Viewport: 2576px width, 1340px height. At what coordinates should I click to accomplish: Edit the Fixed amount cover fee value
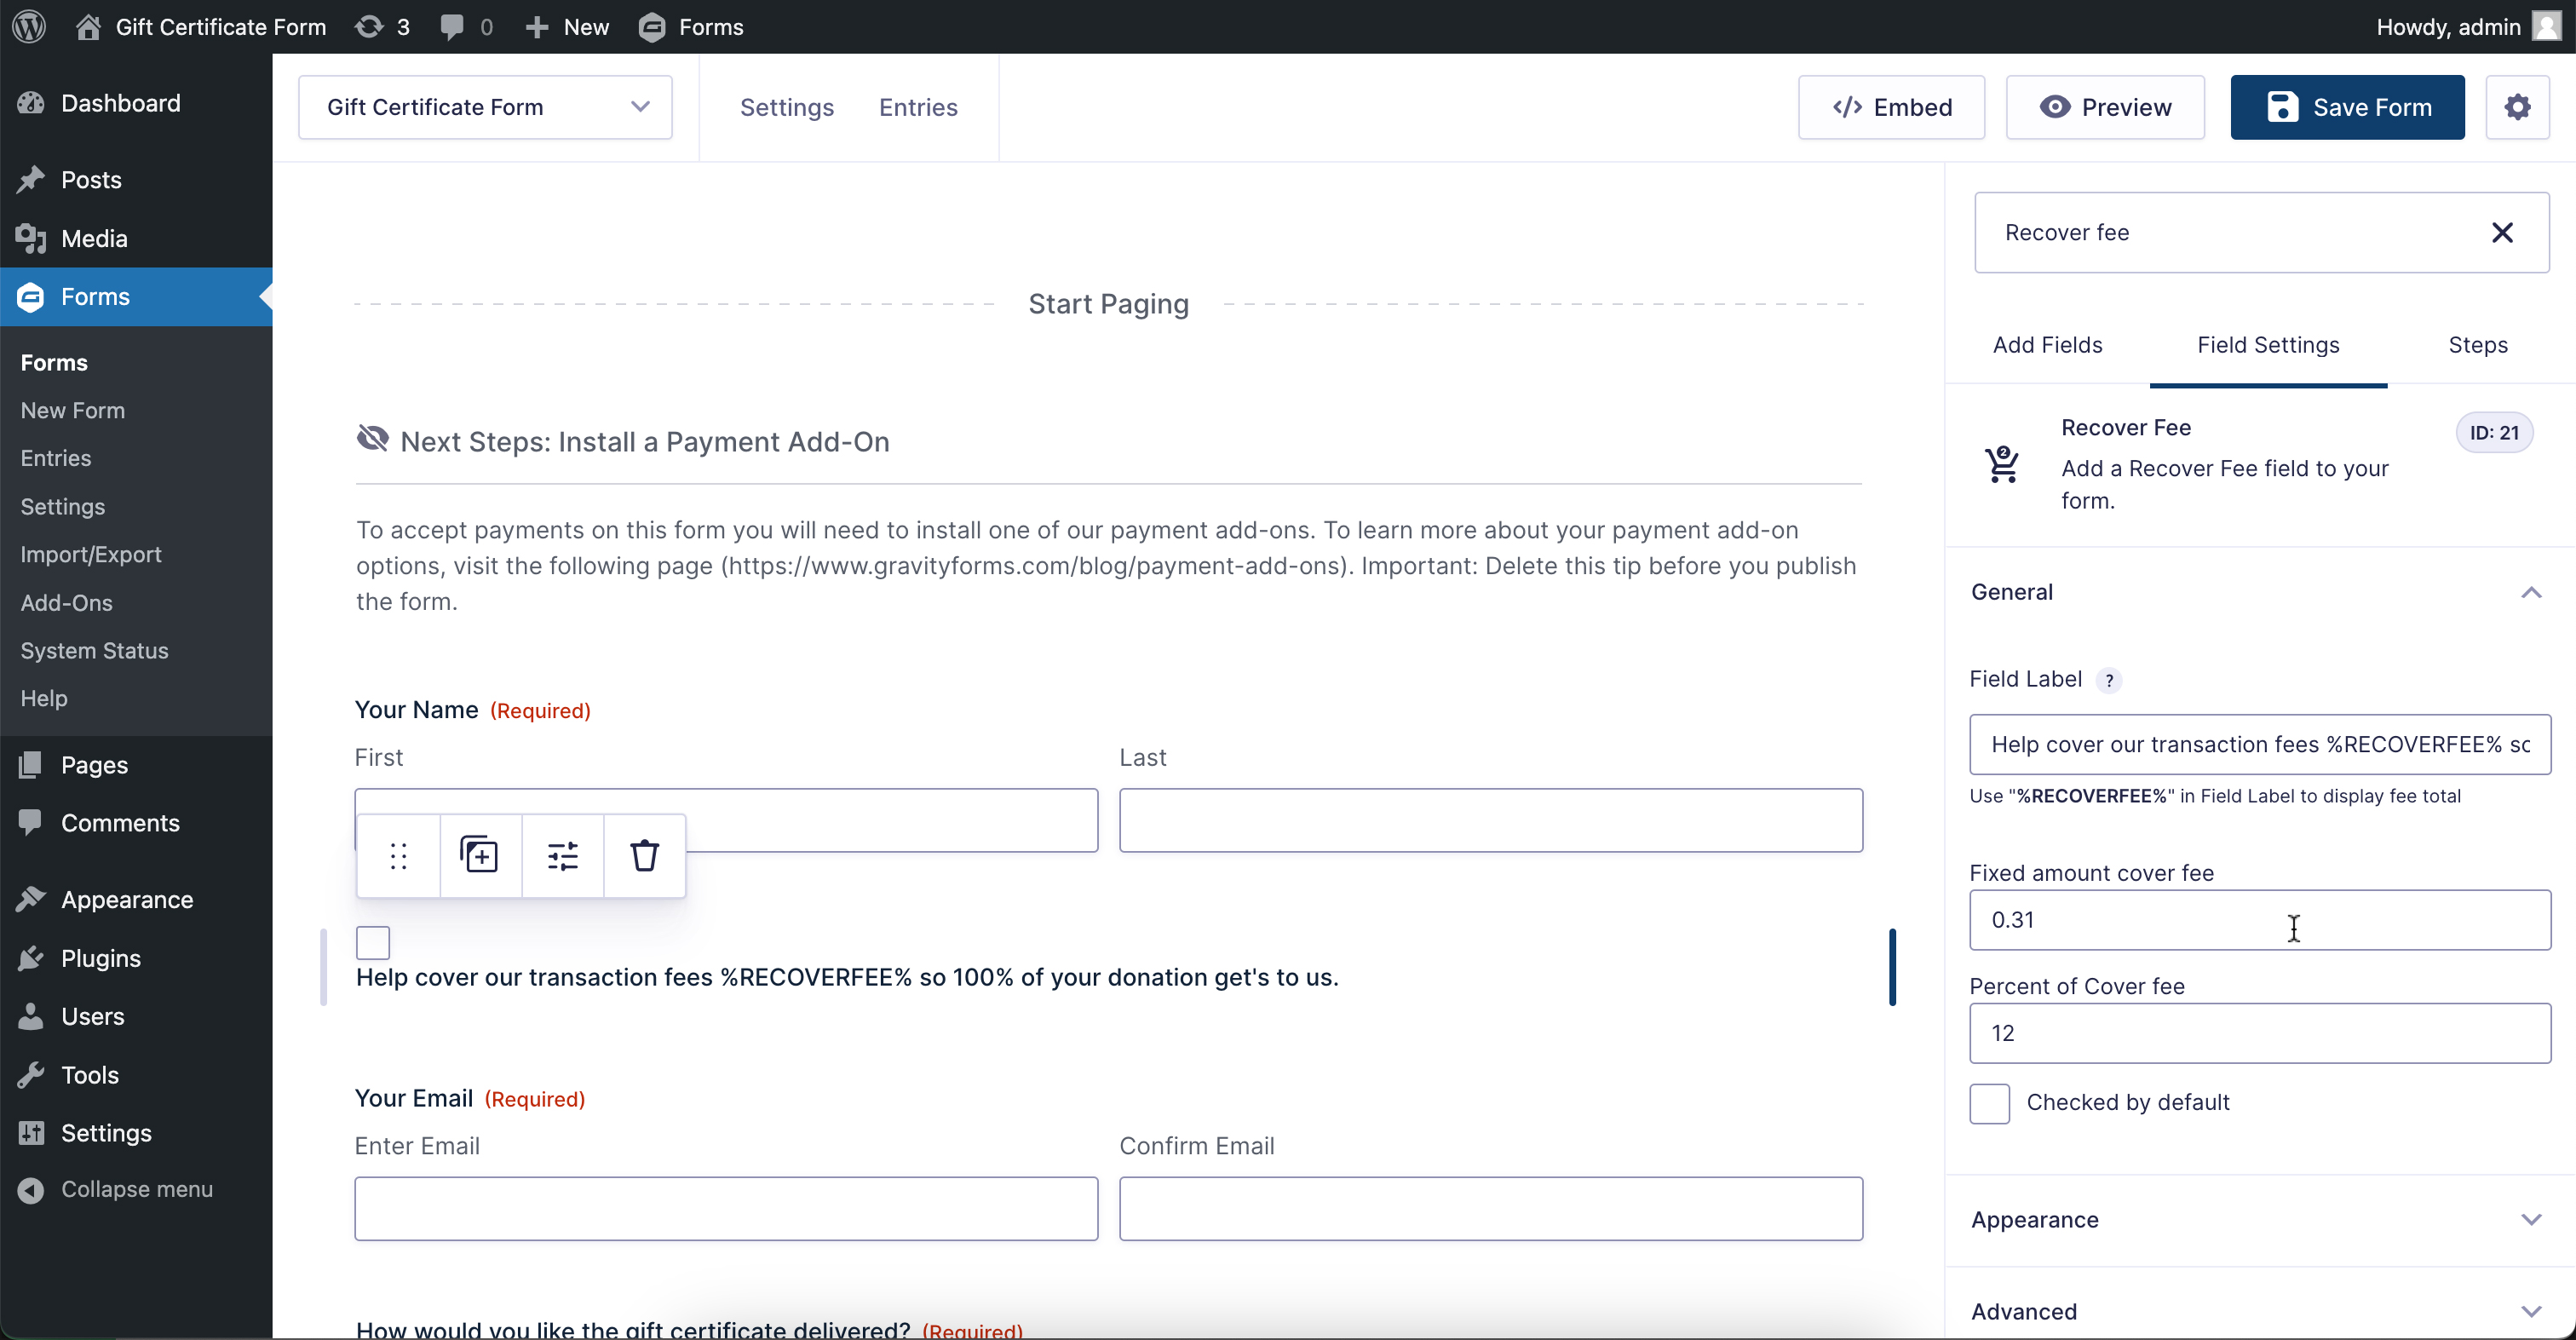coord(2259,920)
